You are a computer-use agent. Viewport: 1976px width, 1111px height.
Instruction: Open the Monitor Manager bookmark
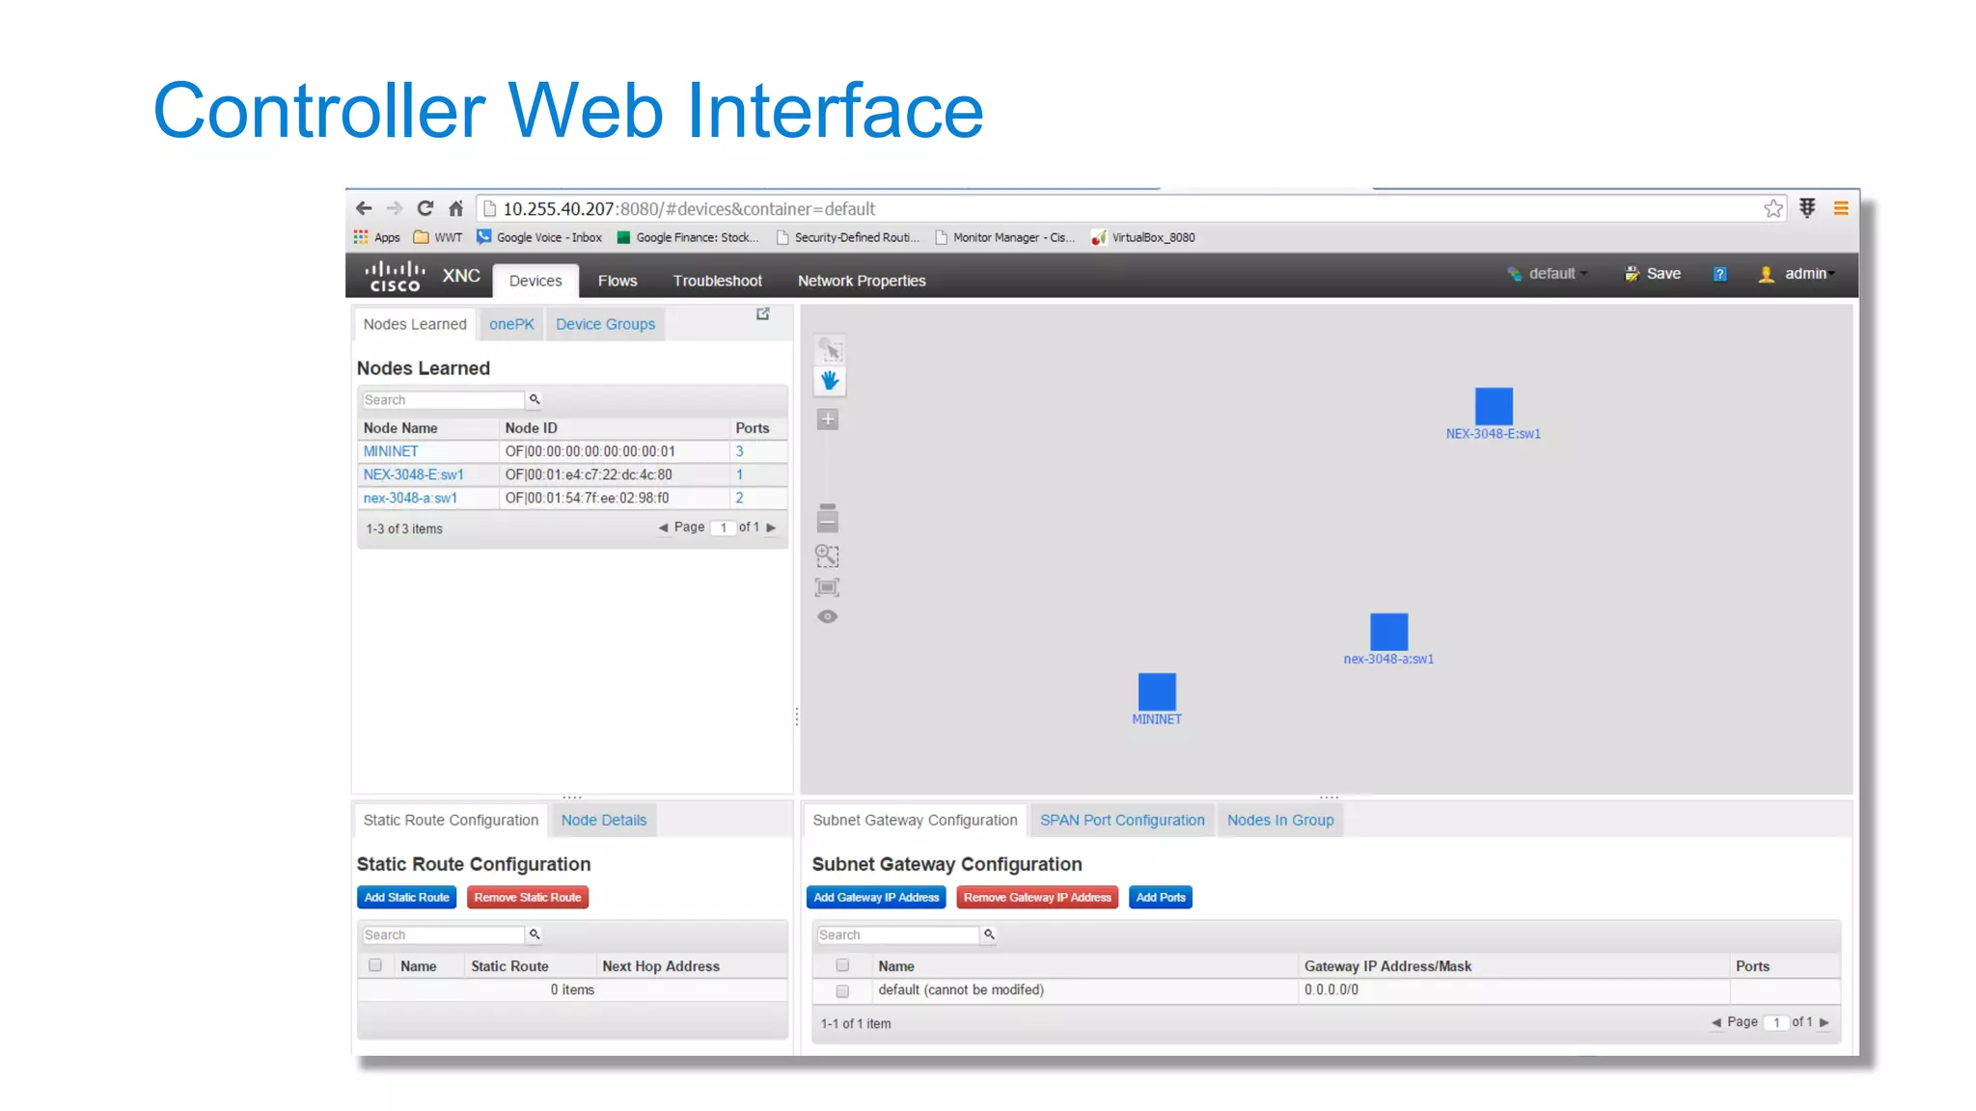click(x=1004, y=237)
